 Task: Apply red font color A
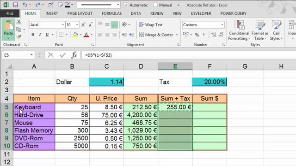[86, 35]
